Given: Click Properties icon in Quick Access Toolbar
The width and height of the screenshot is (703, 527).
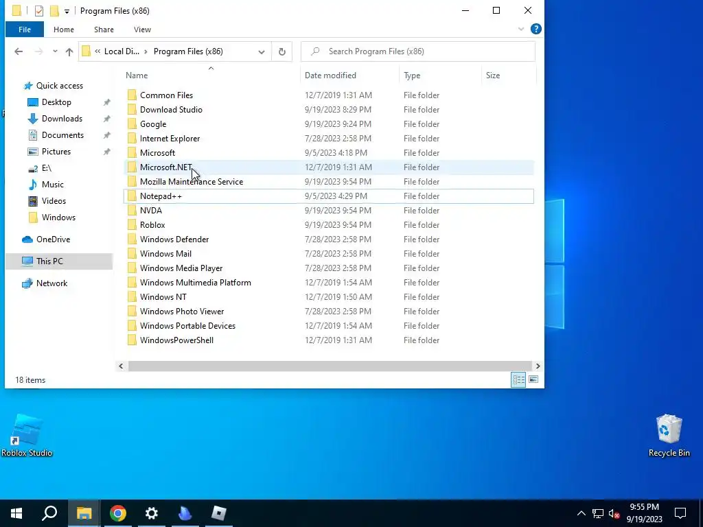Looking at the screenshot, I should click(39, 11).
